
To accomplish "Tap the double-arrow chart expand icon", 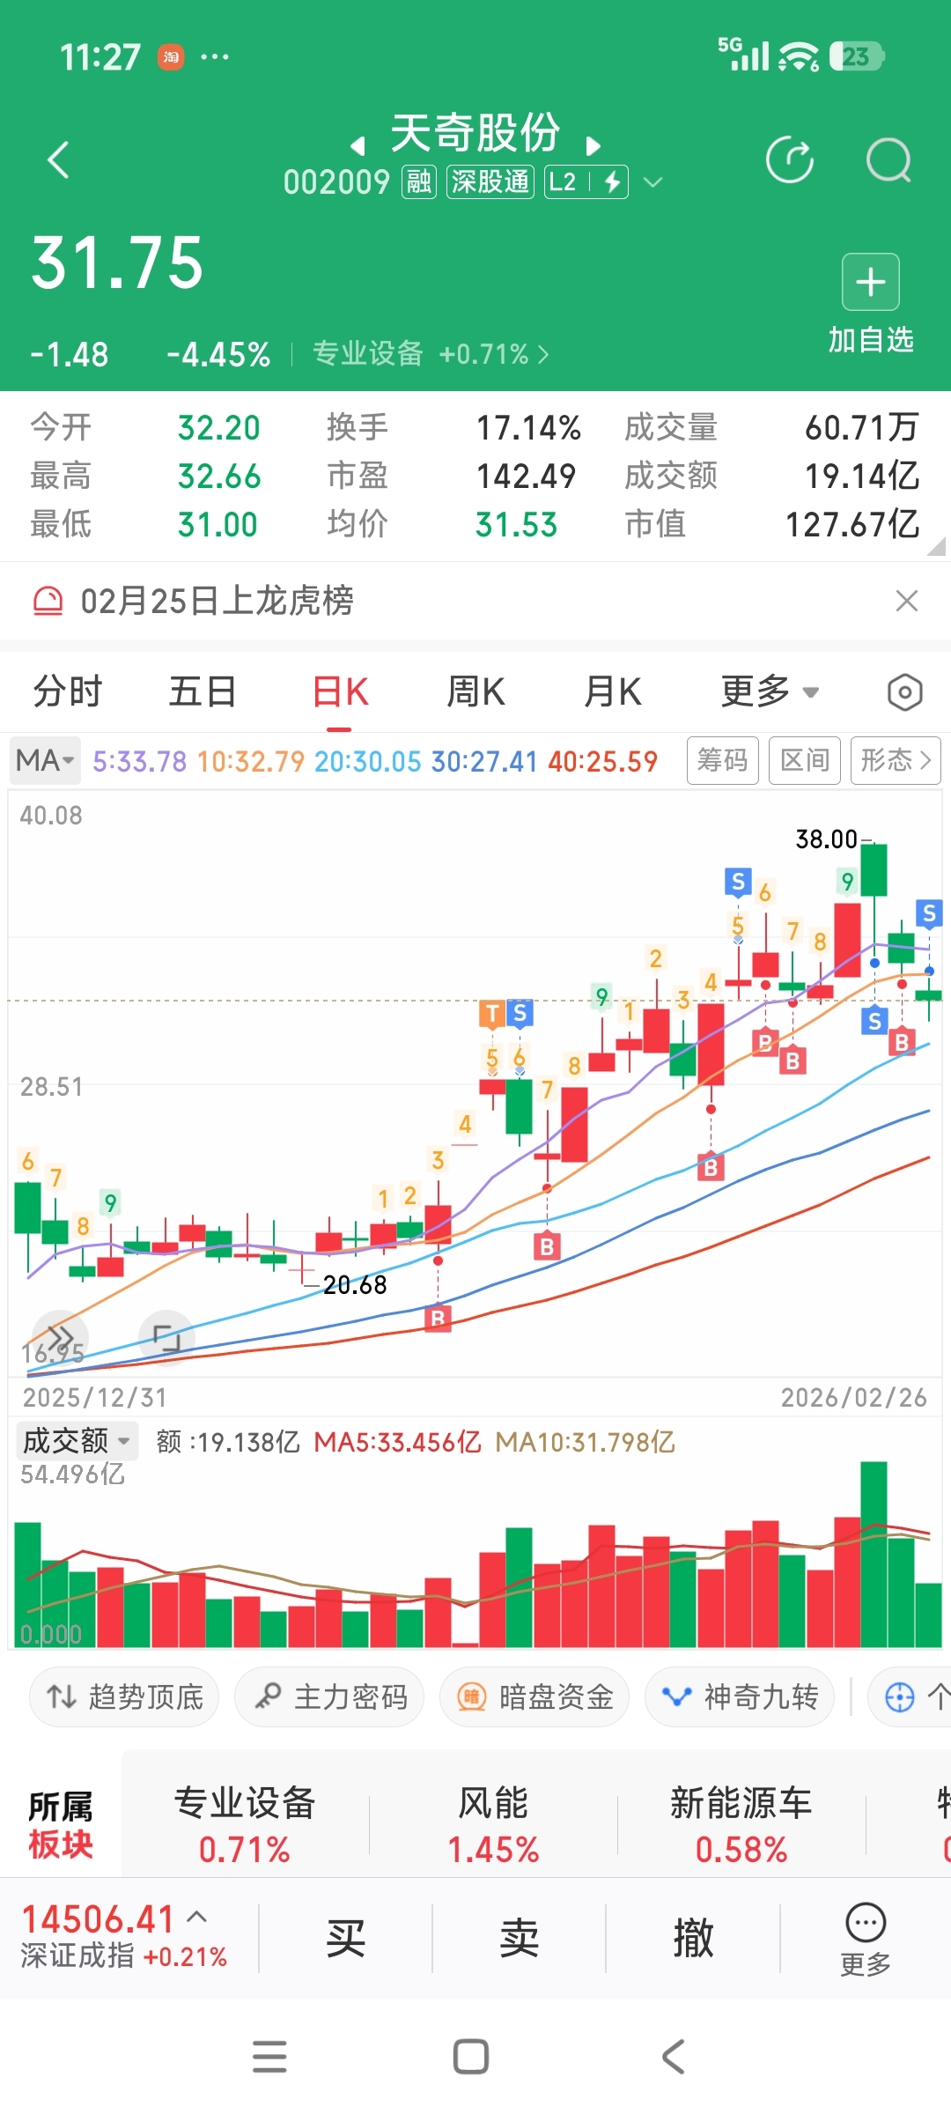I will 60,1339.
